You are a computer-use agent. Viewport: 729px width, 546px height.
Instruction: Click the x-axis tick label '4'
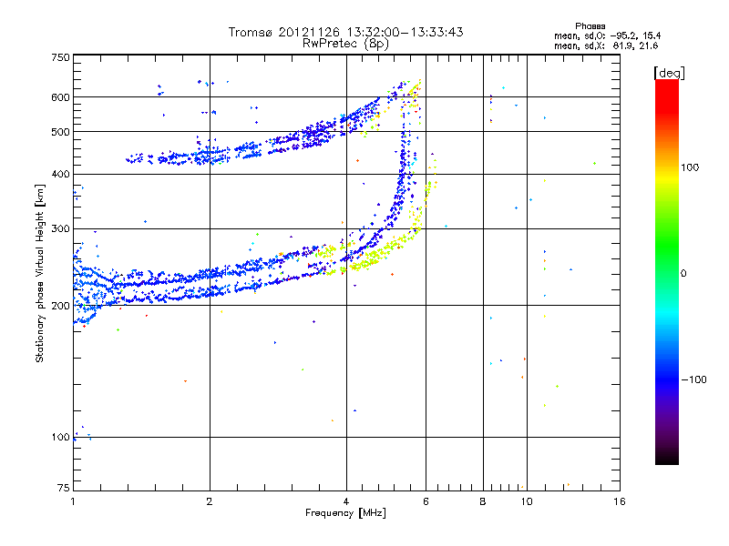[x=346, y=501]
